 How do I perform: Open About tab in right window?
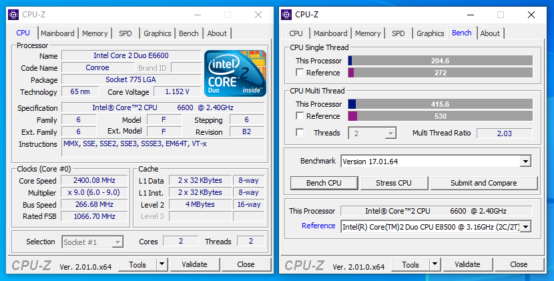pos(490,33)
